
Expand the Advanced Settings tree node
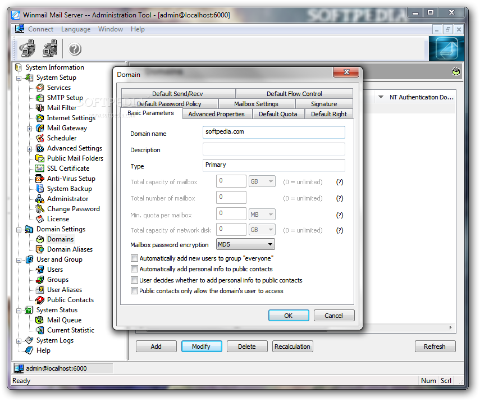point(29,149)
